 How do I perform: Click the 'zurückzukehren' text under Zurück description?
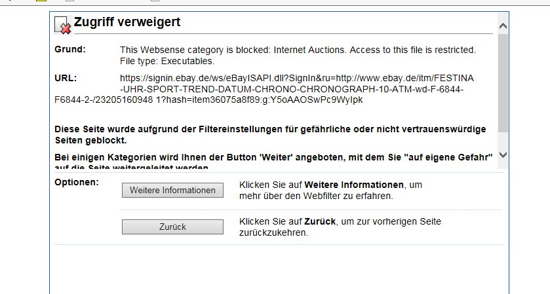coord(273,232)
